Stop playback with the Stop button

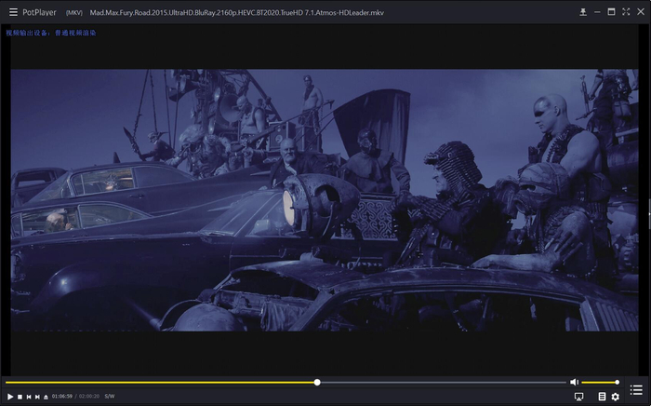[20, 397]
